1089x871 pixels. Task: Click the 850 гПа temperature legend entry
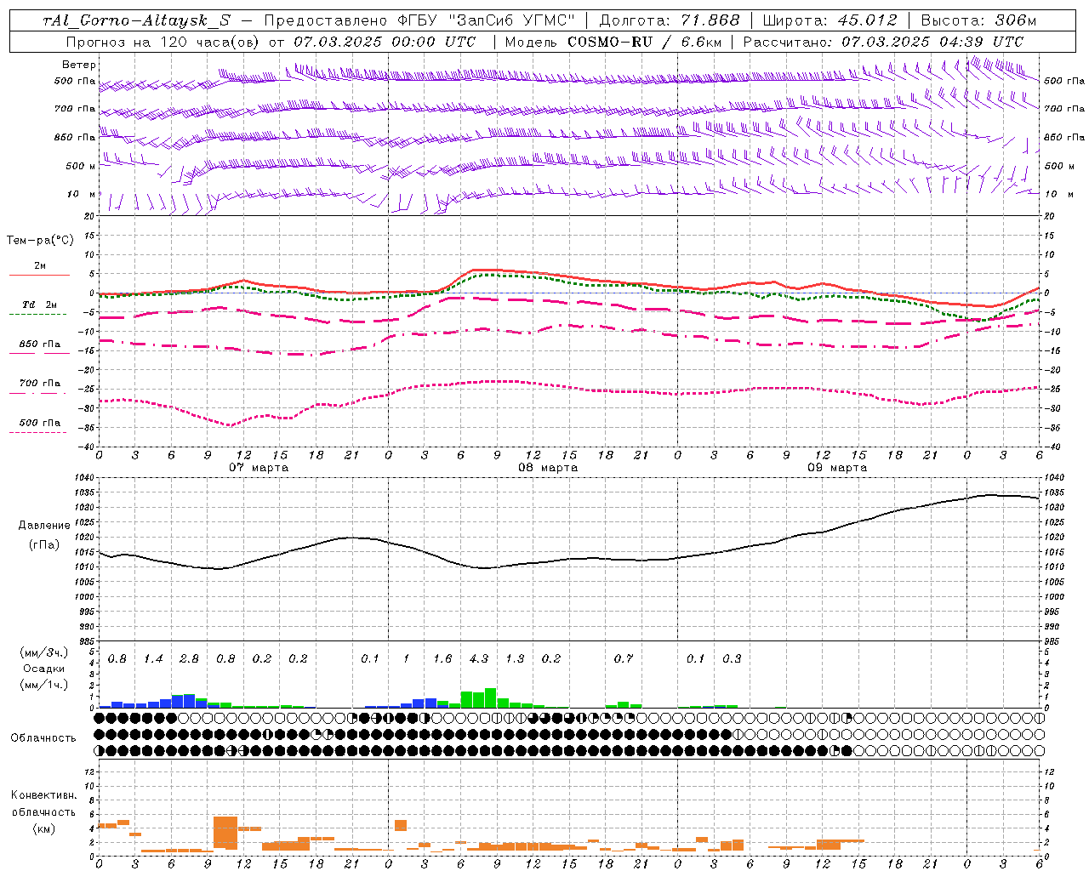click(40, 344)
